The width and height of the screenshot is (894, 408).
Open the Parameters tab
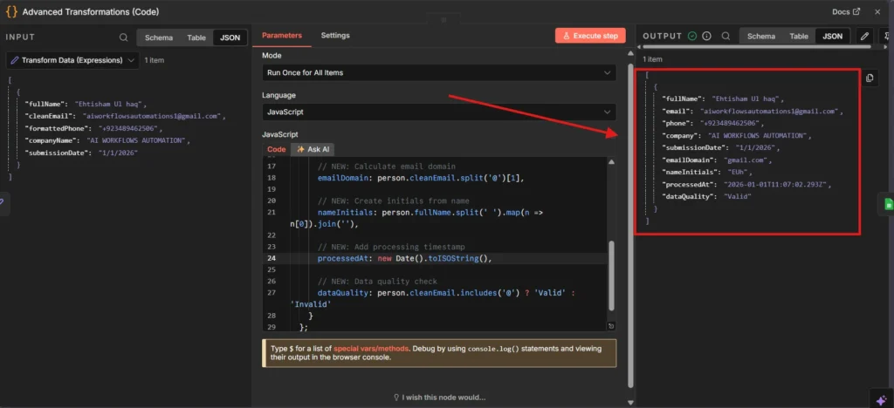(282, 35)
